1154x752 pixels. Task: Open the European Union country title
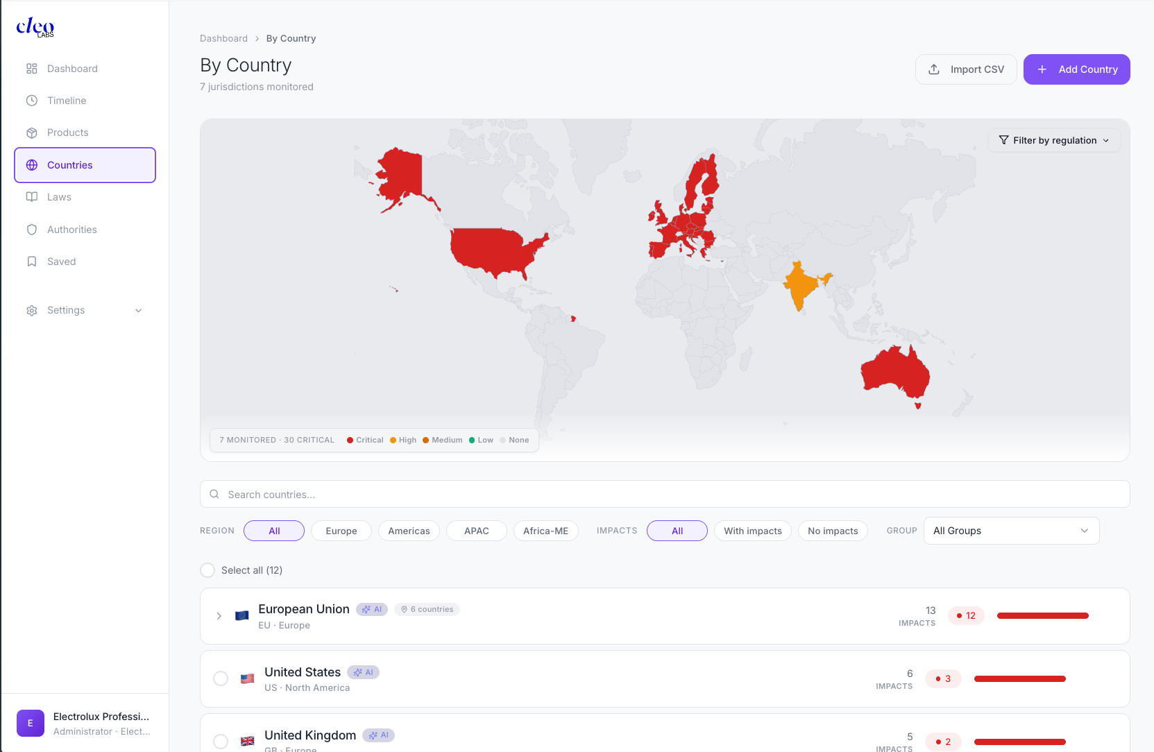point(304,609)
